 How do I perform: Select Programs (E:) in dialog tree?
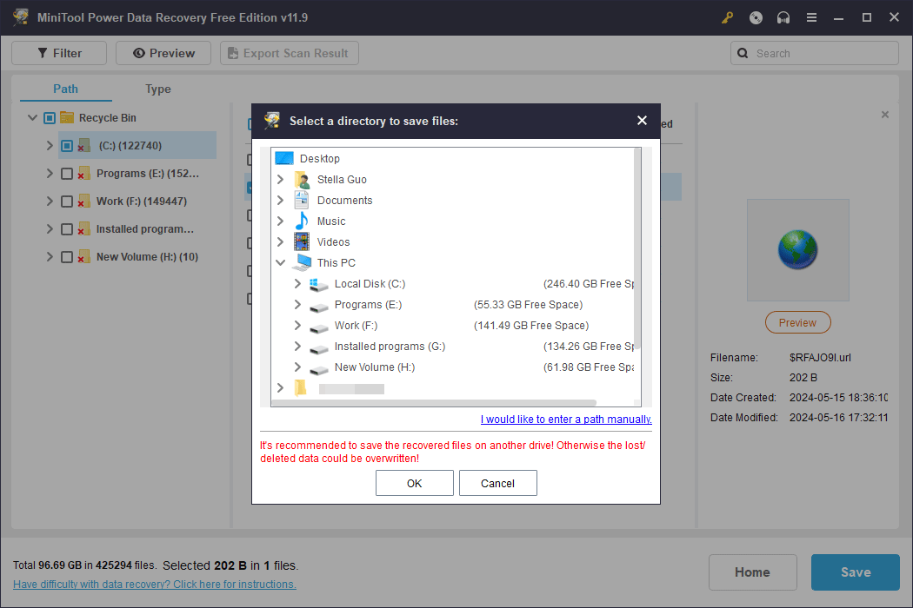(368, 305)
